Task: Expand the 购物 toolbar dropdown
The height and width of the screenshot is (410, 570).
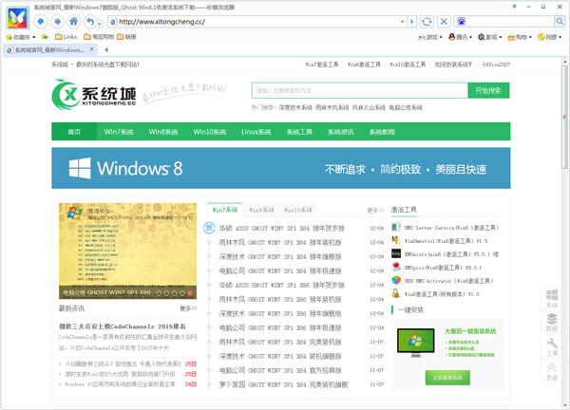Action: [520, 37]
